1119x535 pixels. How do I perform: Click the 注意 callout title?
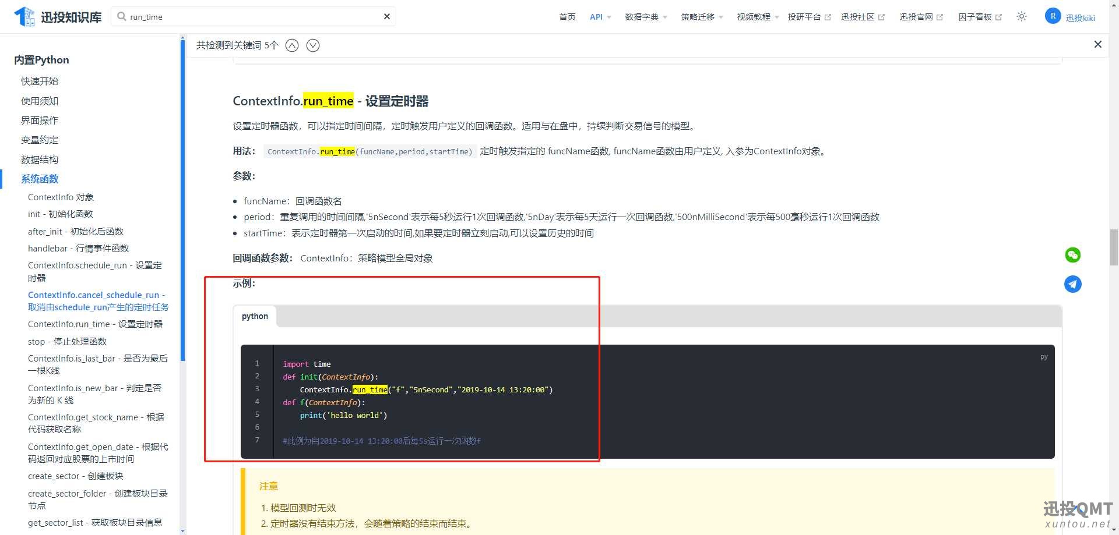pyautogui.click(x=269, y=486)
